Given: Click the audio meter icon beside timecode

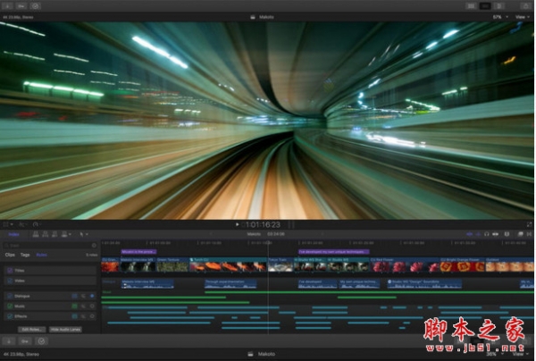Looking at the screenshot, I should [x=291, y=224].
